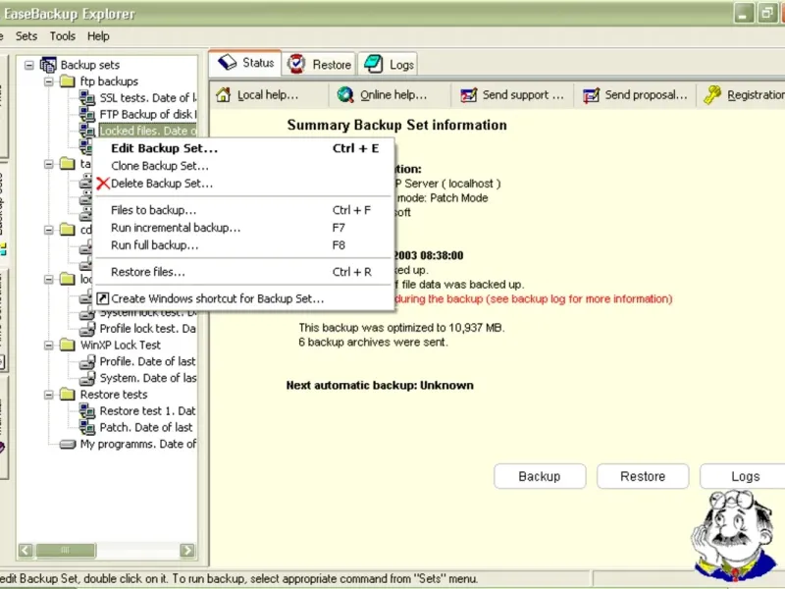785x589 pixels.
Task: Click the System backup set icon
Action: 87,378
